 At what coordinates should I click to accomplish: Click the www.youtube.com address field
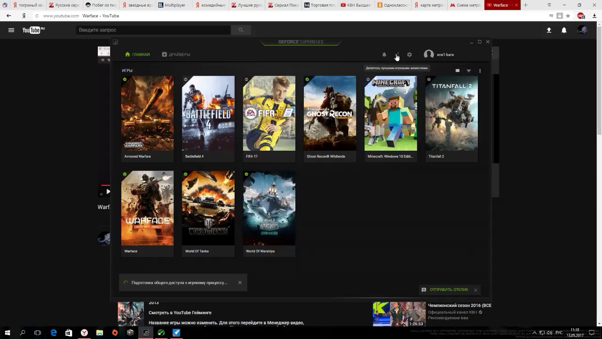coord(61,16)
